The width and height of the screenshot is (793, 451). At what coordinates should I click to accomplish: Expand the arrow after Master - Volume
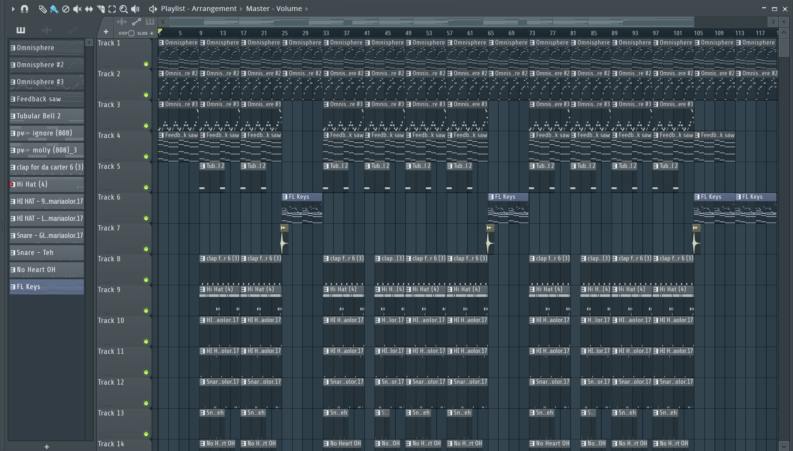(x=307, y=9)
